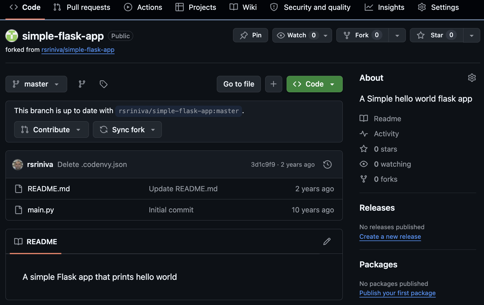Select the Code tab
This screenshot has height=305, width=484.
(25, 7)
